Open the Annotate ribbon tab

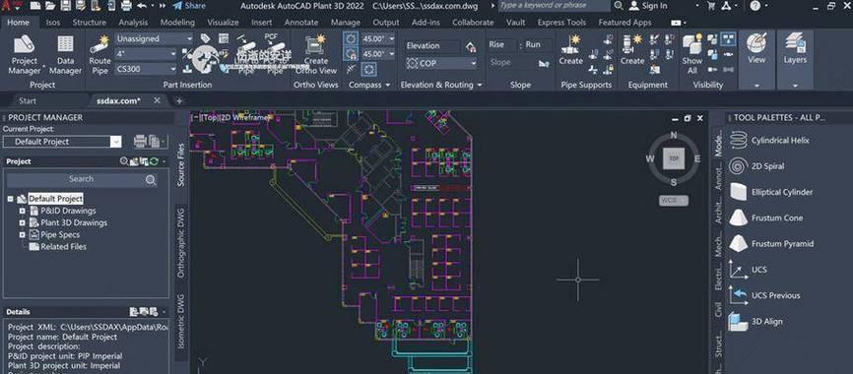[x=300, y=23]
